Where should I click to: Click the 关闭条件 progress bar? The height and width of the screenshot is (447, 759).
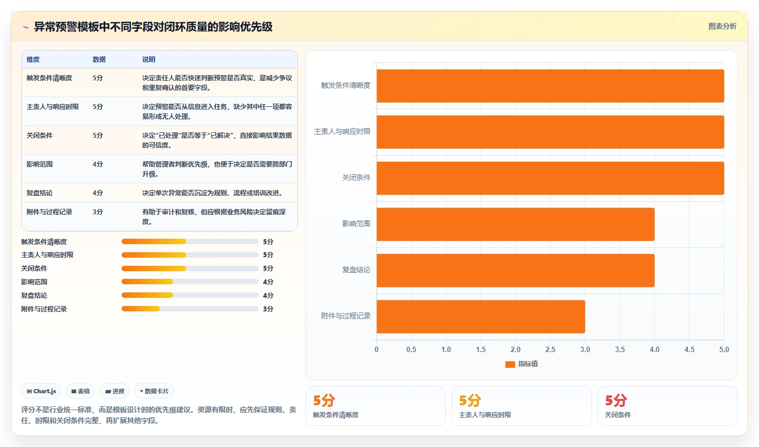tap(190, 269)
